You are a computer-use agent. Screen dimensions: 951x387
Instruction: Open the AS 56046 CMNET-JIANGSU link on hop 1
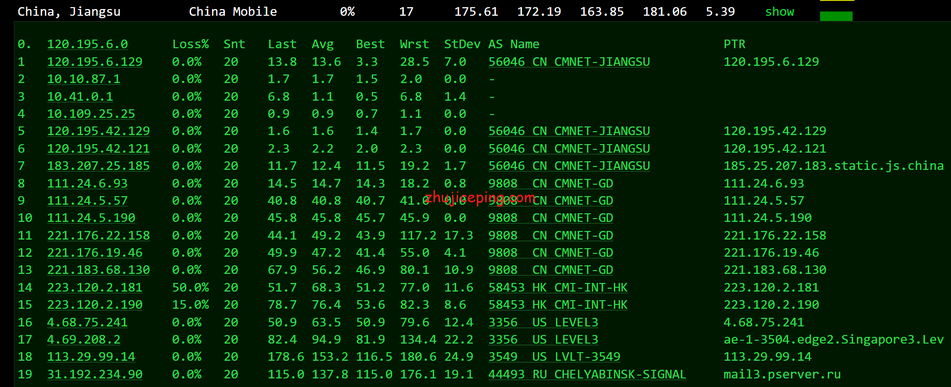(569, 62)
